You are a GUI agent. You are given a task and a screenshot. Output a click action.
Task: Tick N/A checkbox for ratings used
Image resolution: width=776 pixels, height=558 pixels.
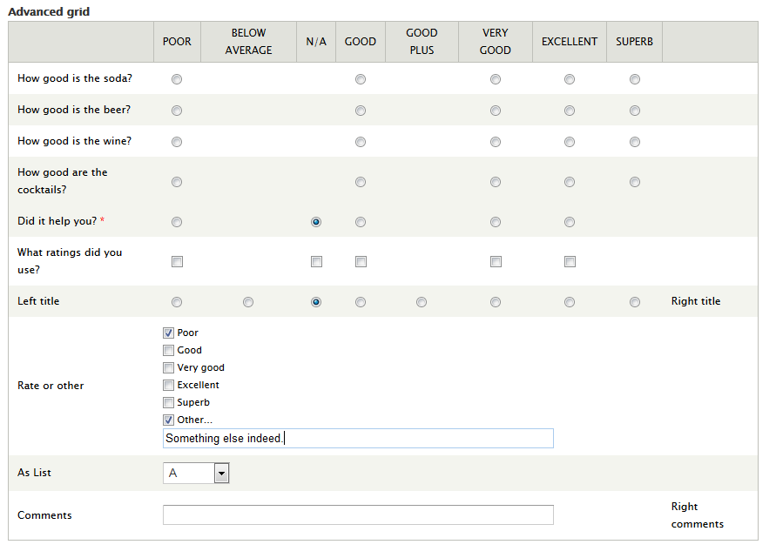(x=316, y=261)
